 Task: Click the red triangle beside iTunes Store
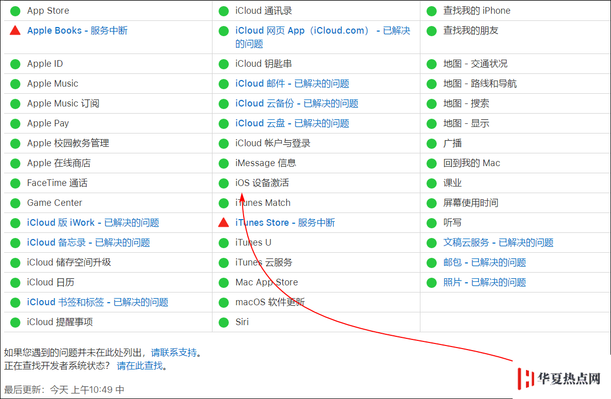tap(224, 222)
